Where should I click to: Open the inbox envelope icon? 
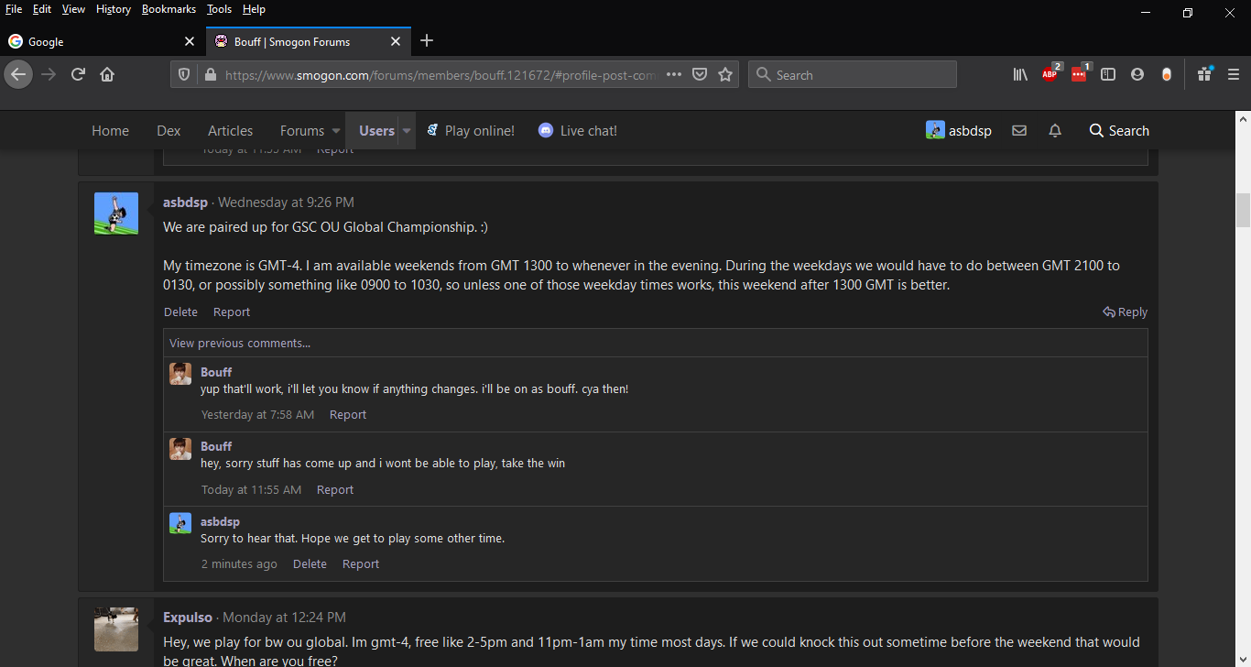coord(1019,131)
